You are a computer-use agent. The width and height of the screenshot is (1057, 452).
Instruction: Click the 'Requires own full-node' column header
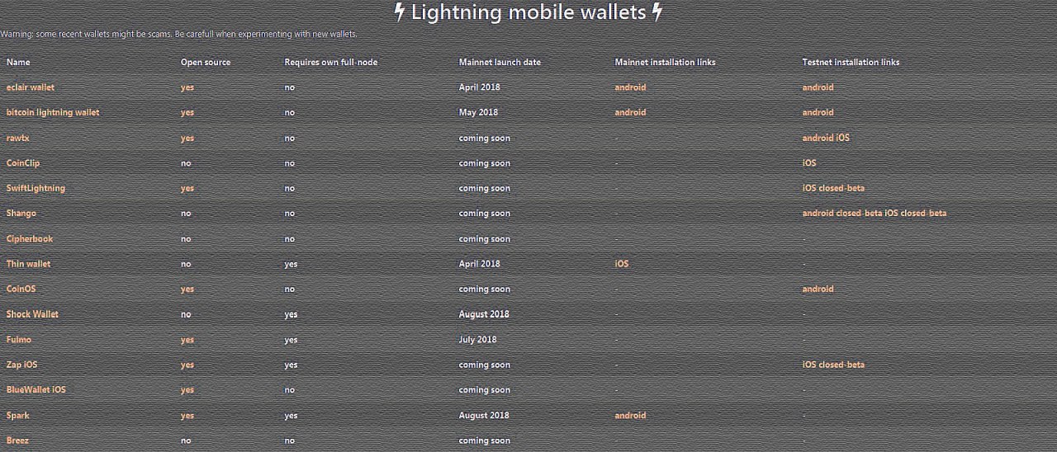[331, 62]
